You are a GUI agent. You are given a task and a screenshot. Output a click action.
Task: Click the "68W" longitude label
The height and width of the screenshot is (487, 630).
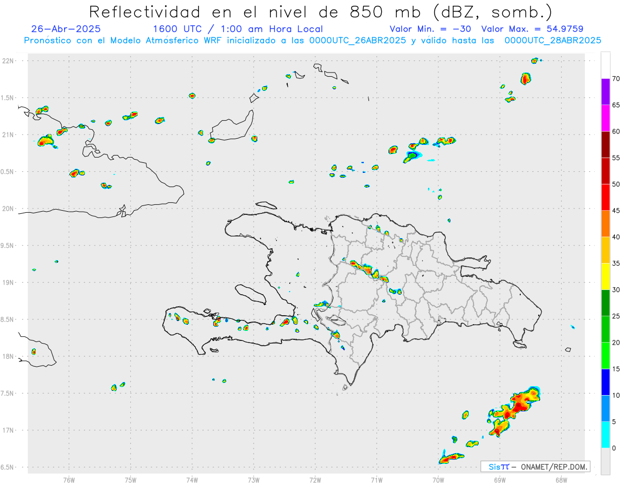pos(561,480)
